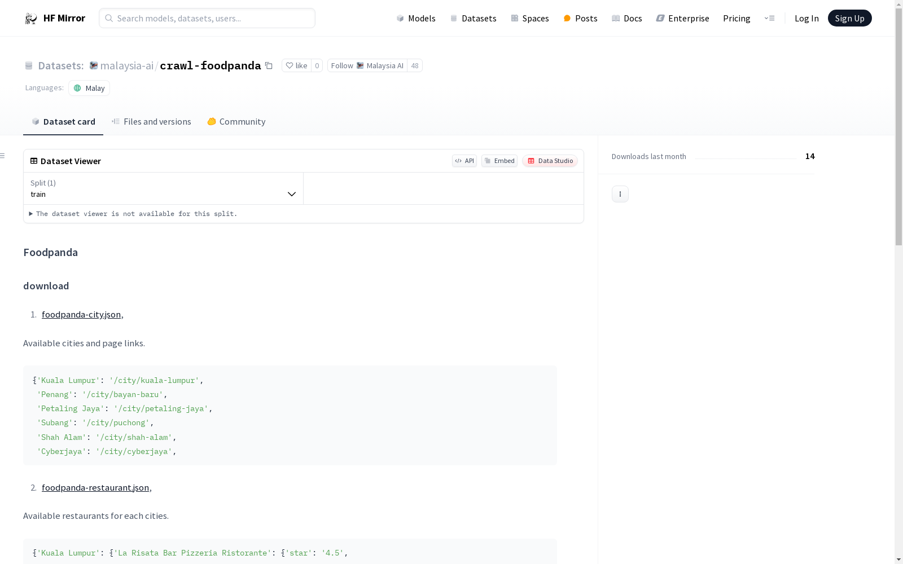
Task: Open the collapsed sidebar toggle at left edge
Action: click(x=3, y=156)
